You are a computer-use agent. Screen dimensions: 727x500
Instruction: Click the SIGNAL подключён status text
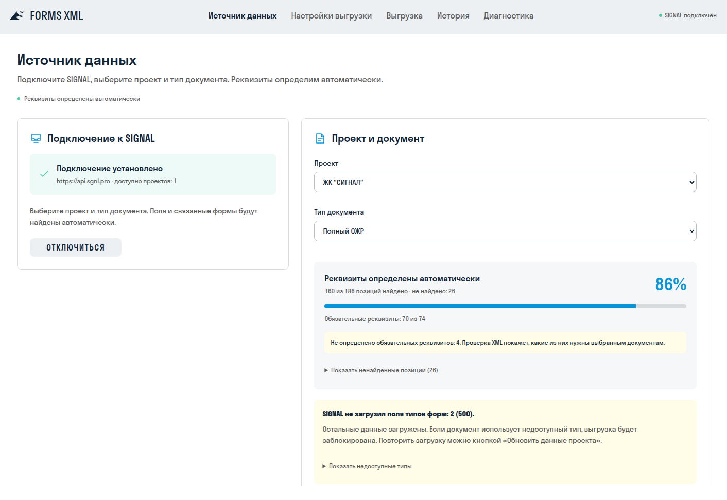[690, 15]
